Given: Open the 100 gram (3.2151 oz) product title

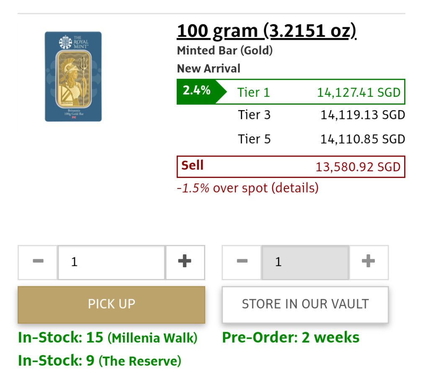Looking at the screenshot, I should pyautogui.click(x=266, y=31).
